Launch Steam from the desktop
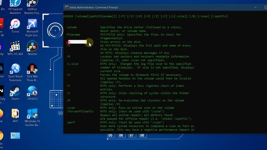 pyautogui.click(x=15, y=93)
